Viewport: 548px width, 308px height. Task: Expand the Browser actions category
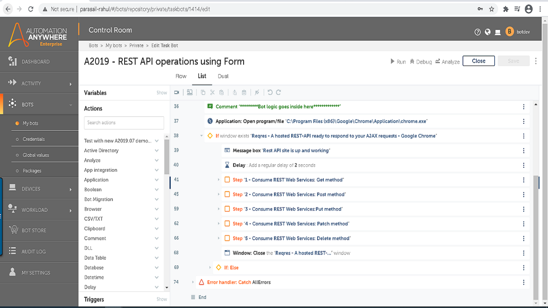tap(156, 209)
